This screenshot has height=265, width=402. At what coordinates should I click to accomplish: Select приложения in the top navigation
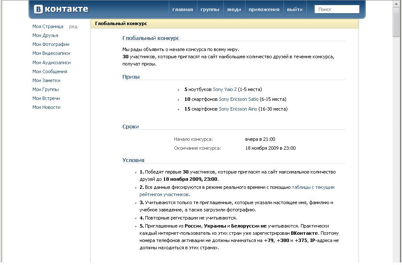[264, 9]
